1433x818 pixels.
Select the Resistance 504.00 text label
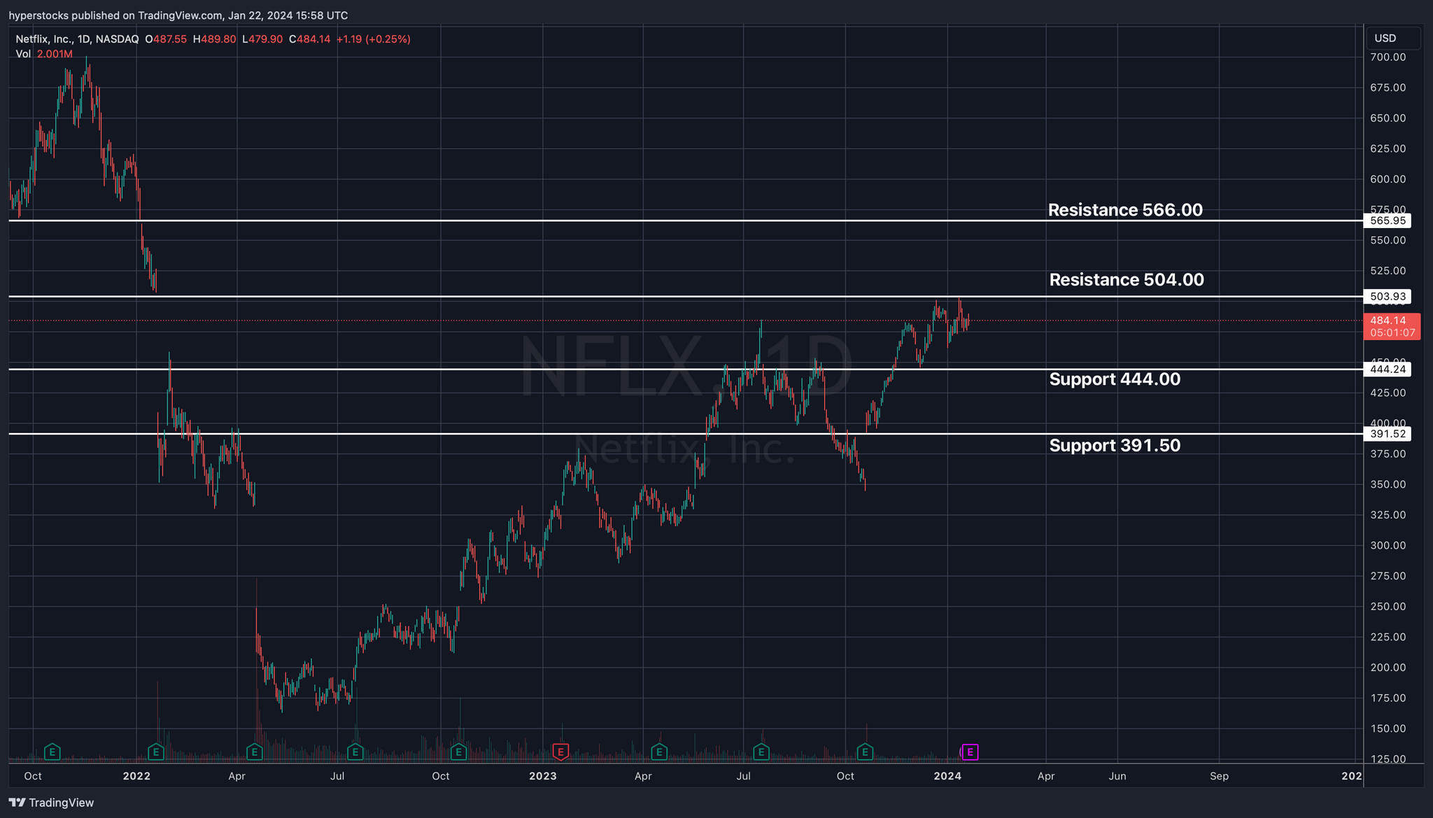pyautogui.click(x=1127, y=280)
